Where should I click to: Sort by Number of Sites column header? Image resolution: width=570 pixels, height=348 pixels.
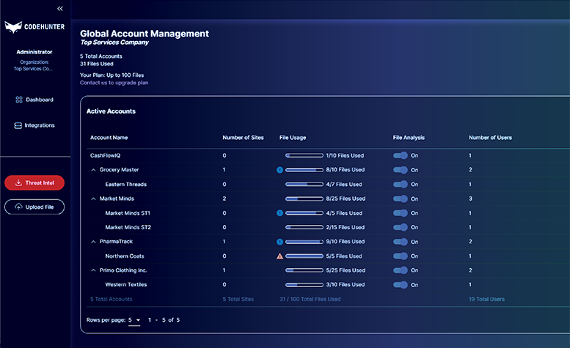point(244,138)
